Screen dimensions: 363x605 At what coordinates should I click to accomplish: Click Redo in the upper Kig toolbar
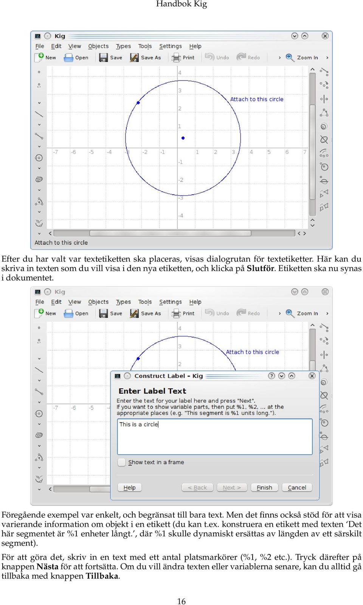coord(248,57)
